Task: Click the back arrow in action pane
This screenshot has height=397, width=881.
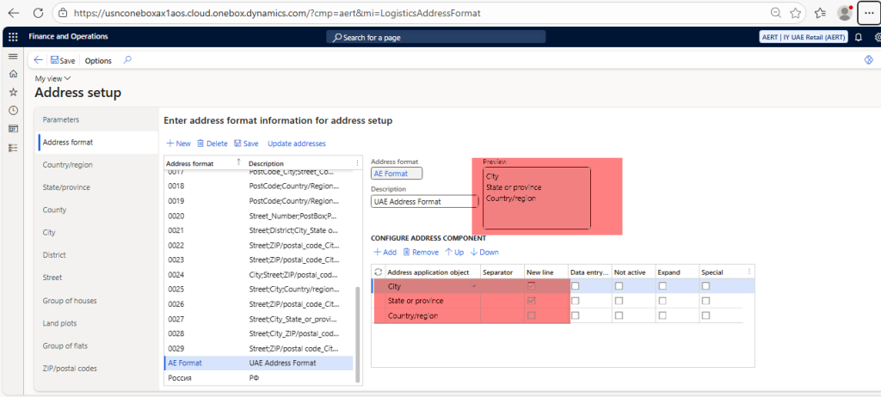Action: [x=39, y=60]
